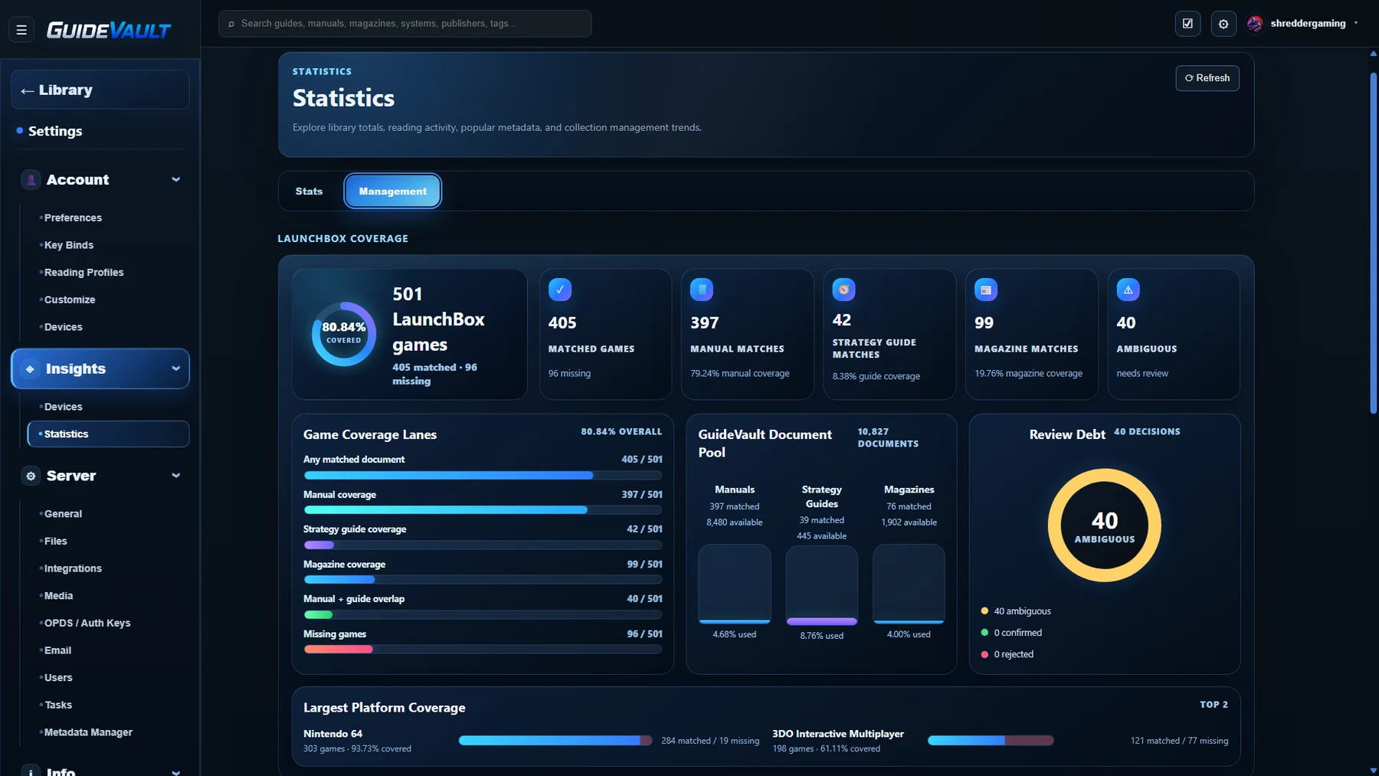Open Preferences in the sidebar
The width and height of the screenshot is (1379, 776).
(73, 218)
